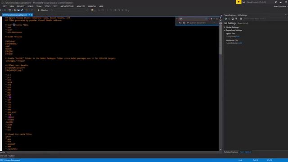Open the HELP menu
This screenshot has width=288, height=162.
coord(101,6)
